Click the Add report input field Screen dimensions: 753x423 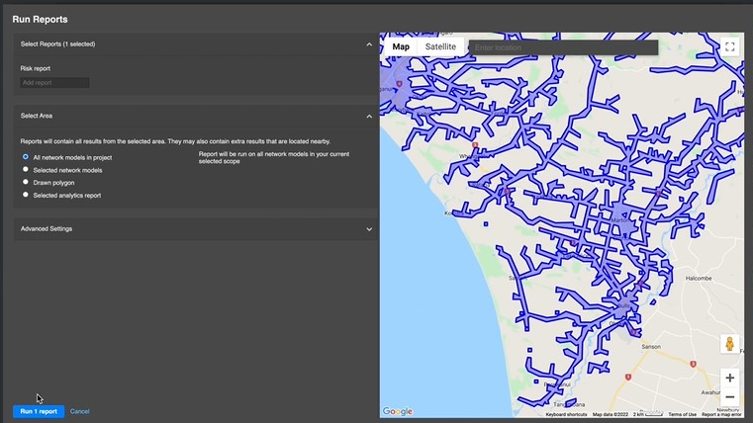[54, 83]
